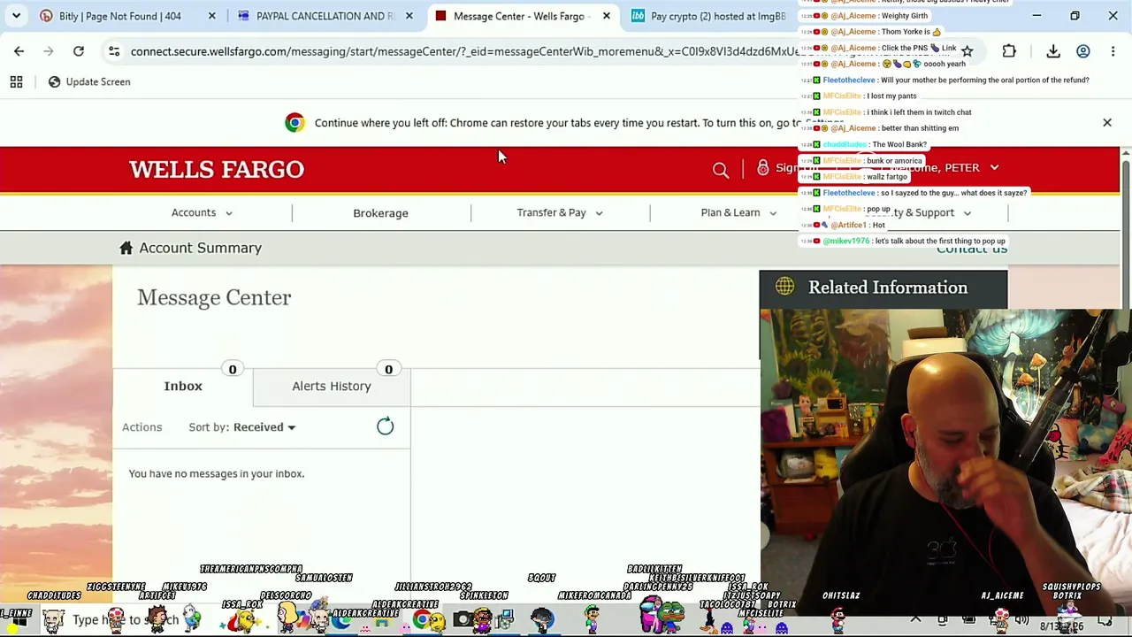The width and height of the screenshot is (1132, 637).
Task: Expand the Plan & Learn menu
Action: click(x=738, y=212)
